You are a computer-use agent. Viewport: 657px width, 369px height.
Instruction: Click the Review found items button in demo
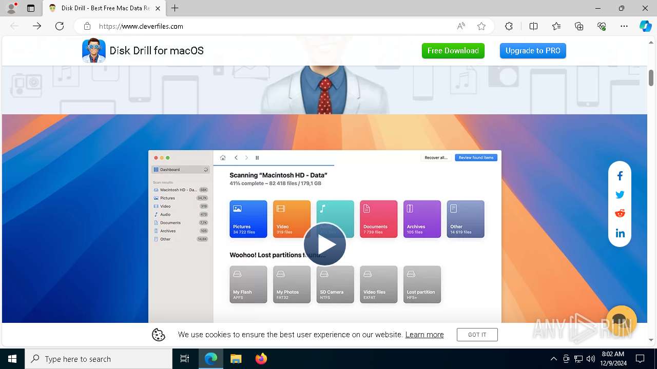click(476, 158)
